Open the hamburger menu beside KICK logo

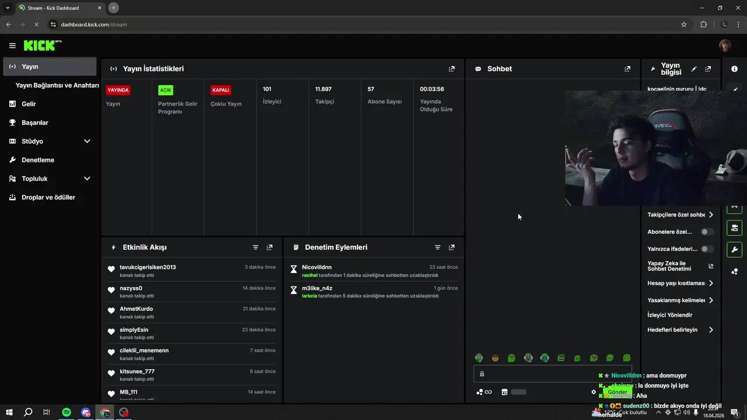click(12, 45)
